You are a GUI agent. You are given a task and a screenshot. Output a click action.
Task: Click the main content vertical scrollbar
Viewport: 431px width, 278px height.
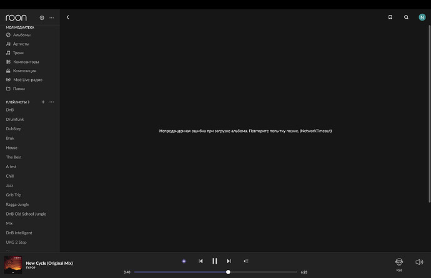(429, 114)
